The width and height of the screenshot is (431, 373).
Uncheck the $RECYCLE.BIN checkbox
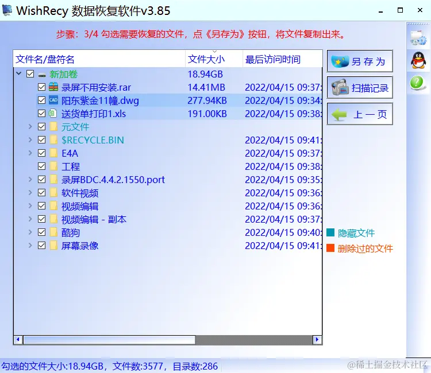coord(41,139)
